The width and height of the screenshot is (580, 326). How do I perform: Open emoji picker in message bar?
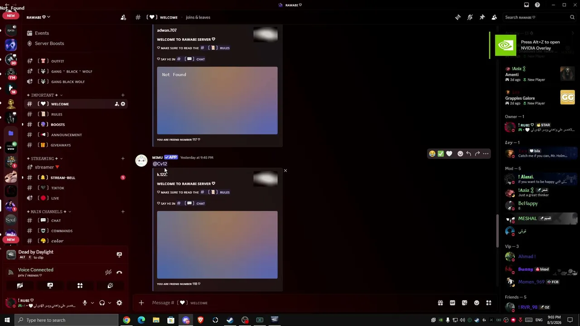pyautogui.click(x=477, y=303)
